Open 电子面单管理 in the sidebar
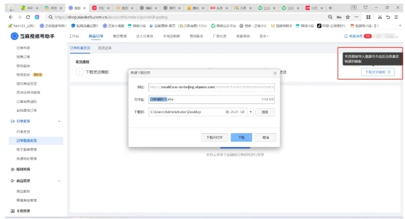 tap(27, 149)
